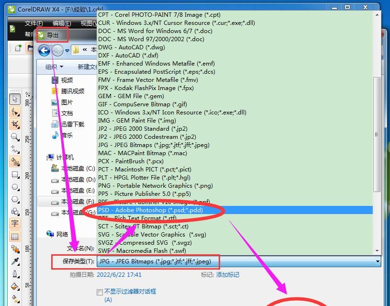390x306 pixels.
Task: Select DOC - MS Word 97/2000/2002 entry
Action: point(235,39)
